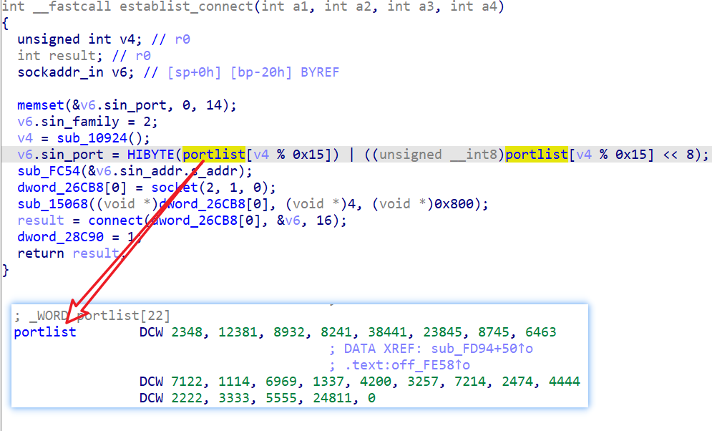712x431 pixels.
Task: Open the sub_FC54 function call
Action: (x=49, y=171)
